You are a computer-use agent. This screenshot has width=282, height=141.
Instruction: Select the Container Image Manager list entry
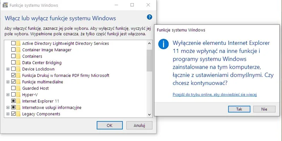click(47, 50)
